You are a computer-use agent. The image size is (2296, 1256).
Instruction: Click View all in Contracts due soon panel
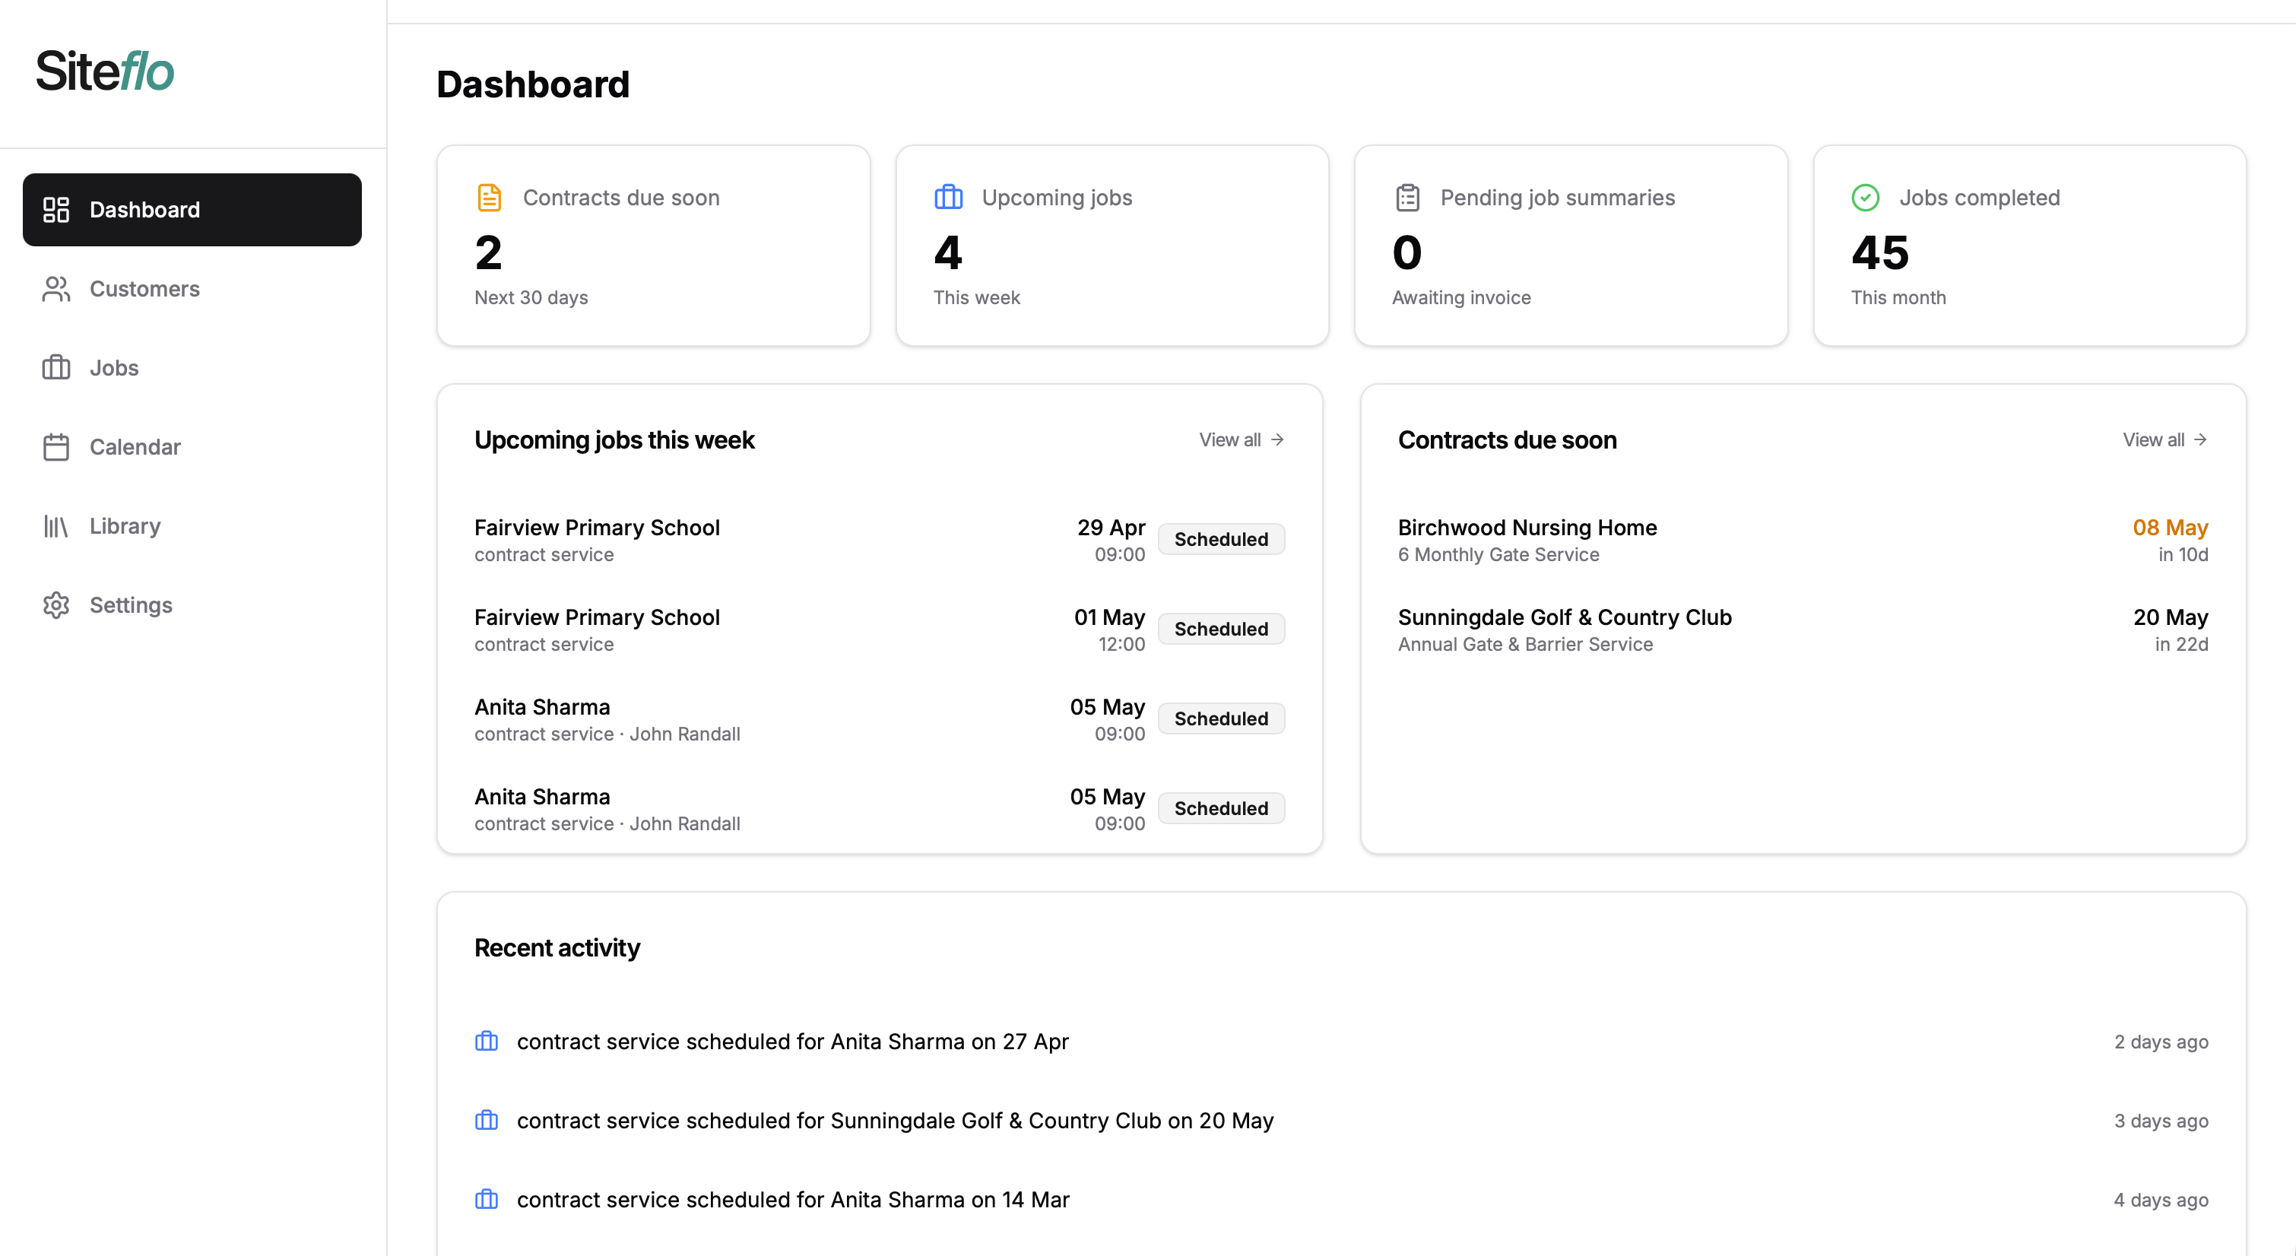coord(2153,439)
